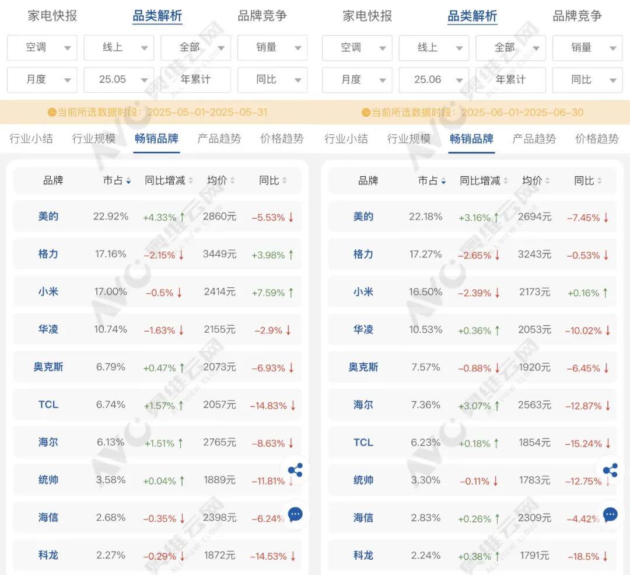The height and width of the screenshot is (575, 630).
Task: Open 销量 dropdown in right panel
Action: pos(587,47)
